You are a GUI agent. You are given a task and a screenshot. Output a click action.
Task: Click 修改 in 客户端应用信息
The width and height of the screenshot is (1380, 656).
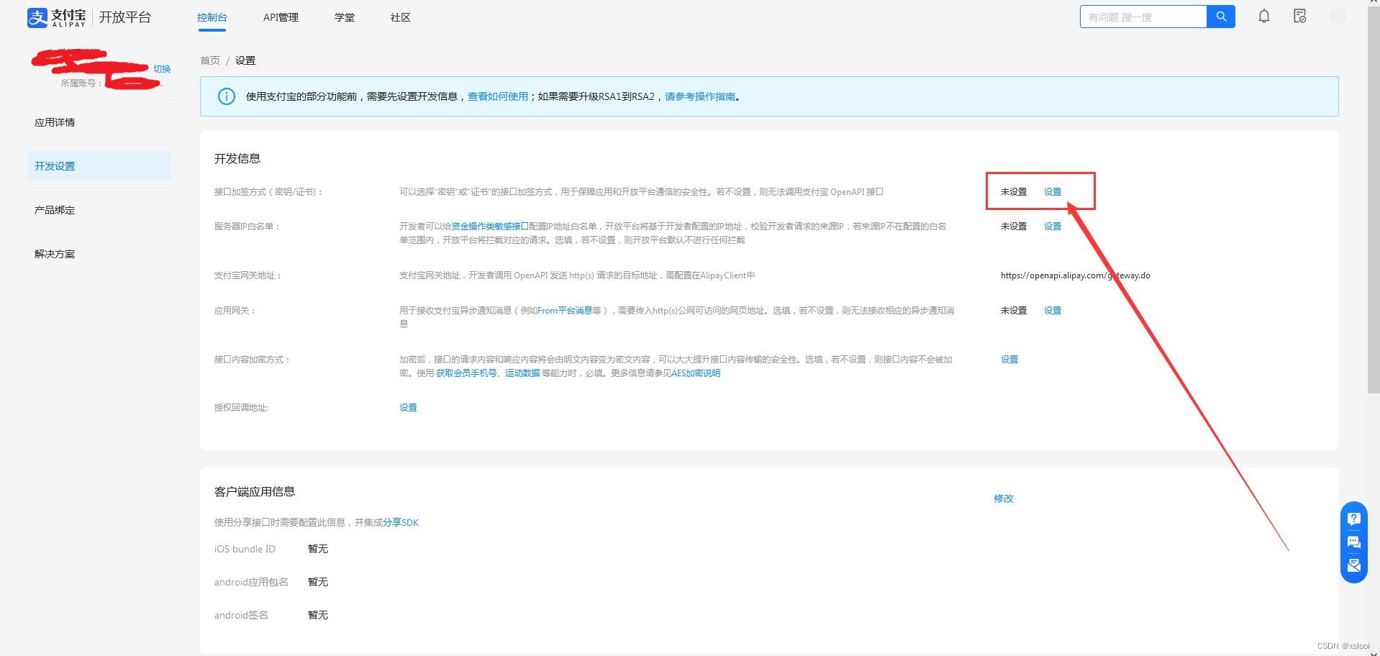pos(1004,498)
